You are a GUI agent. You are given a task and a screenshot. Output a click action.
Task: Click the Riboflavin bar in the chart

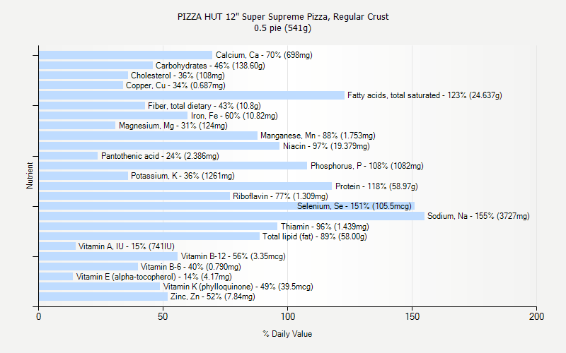tap(134, 196)
